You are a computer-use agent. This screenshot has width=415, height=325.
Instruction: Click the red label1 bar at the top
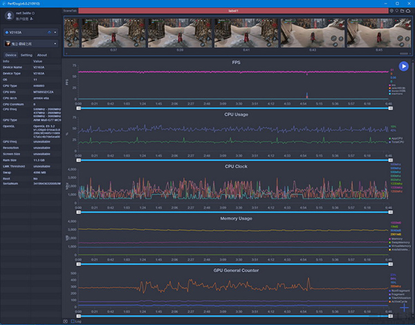coord(232,11)
